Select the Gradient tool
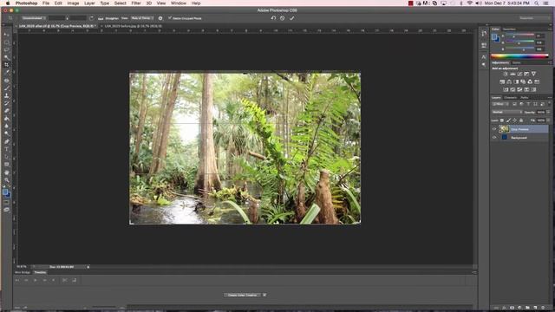Screen dimensions: 555x312 (6, 119)
